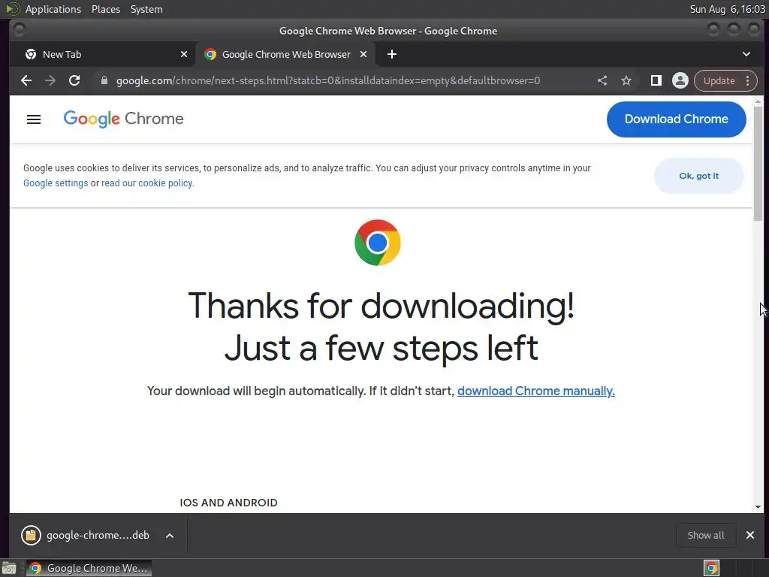This screenshot has width=769, height=577.
Task: Open the profile avatar menu
Action: (680, 80)
